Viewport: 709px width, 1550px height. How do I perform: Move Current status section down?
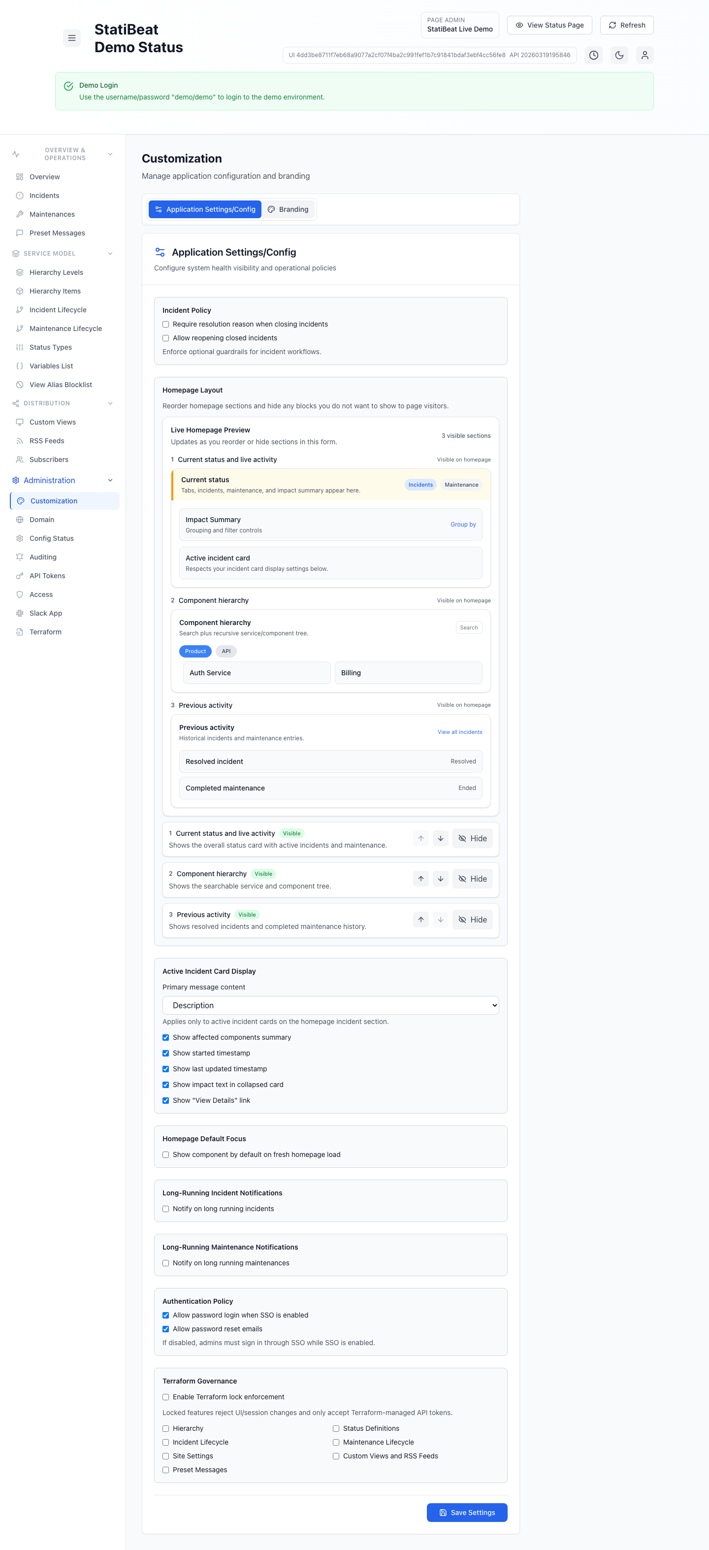440,838
